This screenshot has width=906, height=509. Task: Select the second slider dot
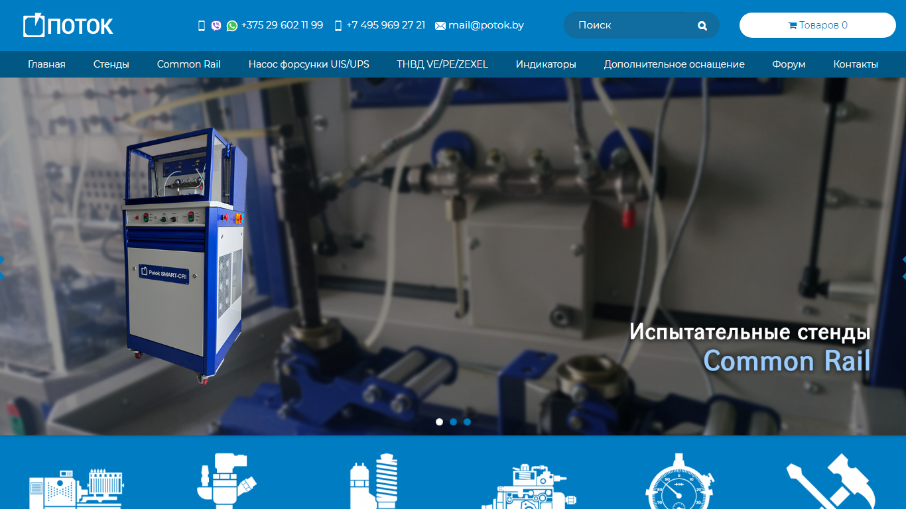click(x=453, y=422)
